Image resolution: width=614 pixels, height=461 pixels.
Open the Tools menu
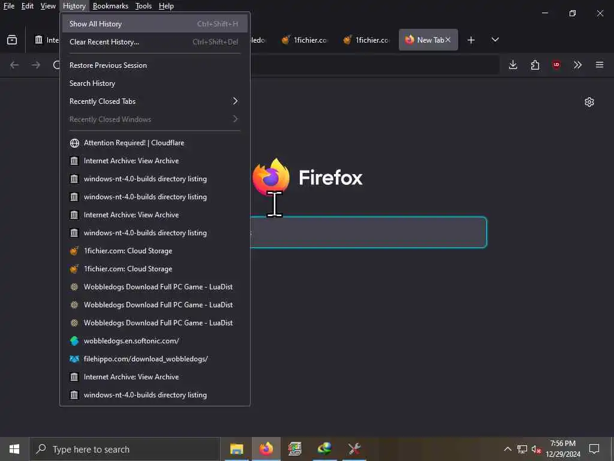[x=143, y=6]
